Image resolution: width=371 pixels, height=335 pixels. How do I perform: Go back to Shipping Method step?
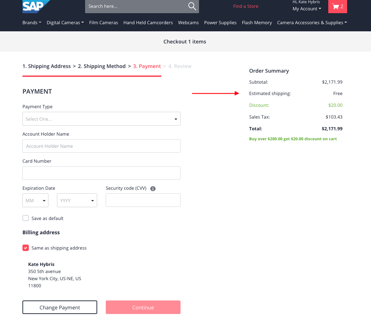point(102,66)
